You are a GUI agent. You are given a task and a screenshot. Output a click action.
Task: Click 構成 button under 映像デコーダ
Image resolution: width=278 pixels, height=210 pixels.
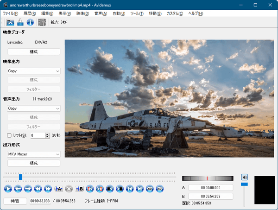pos(34,51)
